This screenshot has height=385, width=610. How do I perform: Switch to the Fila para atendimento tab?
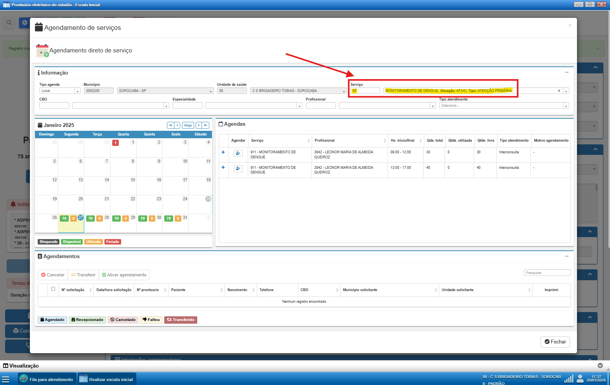(47, 380)
